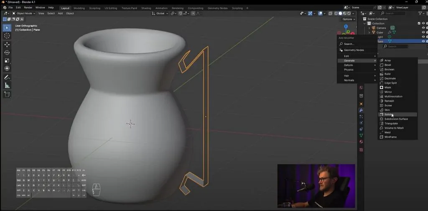Viewport: 428px width, 211px height.
Task: Open the Object Constraints properties tab
Action: click(x=361, y=129)
